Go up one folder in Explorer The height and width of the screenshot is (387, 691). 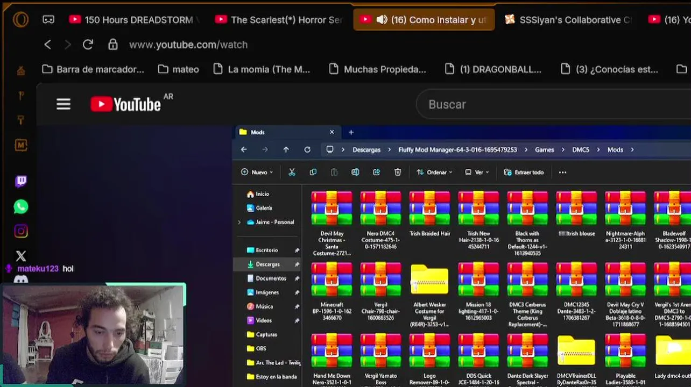click(x=286, y=149)
